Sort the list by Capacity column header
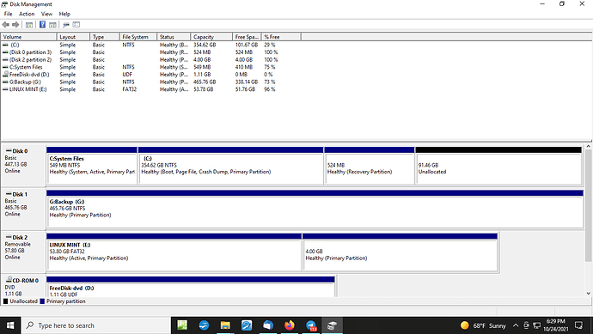Screen dimensions: 593x334 pyautogui.click(x=211, y=37)
